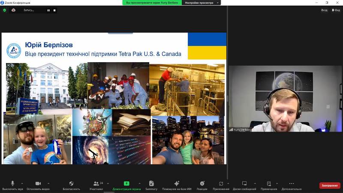This screenshot has height=193, width=343.
Task: Stop video with the camera icon
Action: pos(38,184)
